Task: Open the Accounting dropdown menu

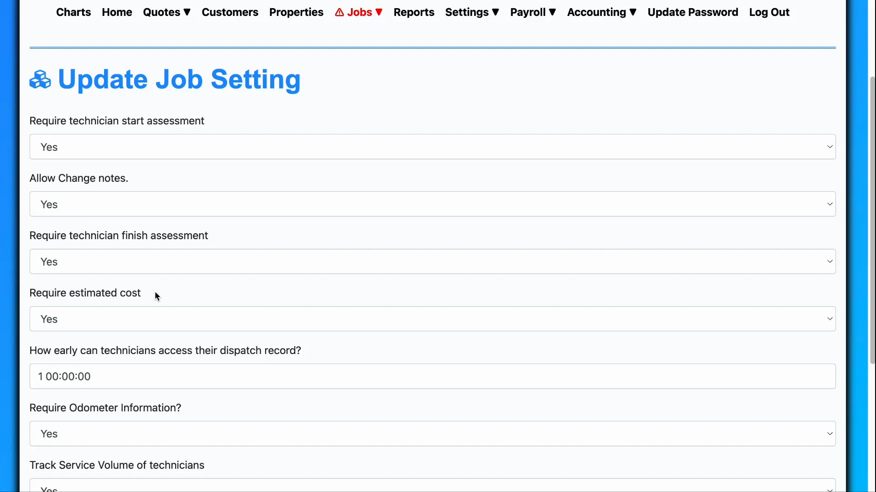Action: 601,12
